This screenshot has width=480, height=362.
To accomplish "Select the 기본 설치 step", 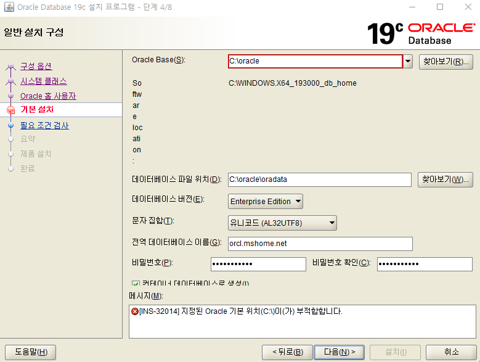I will click(37, 109).
